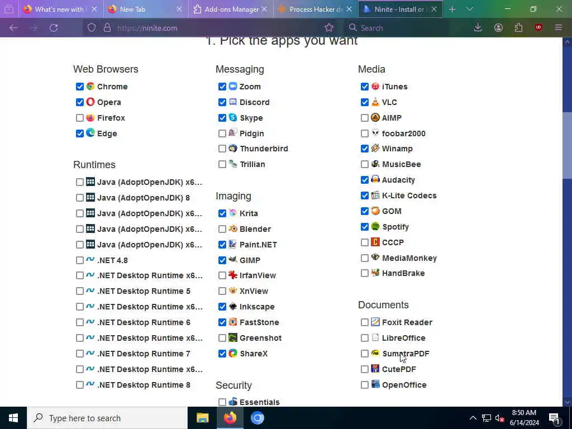572x429 pixels.
Task: Check the SumatraPDF checkbox
Action: [x=364, y=354]
